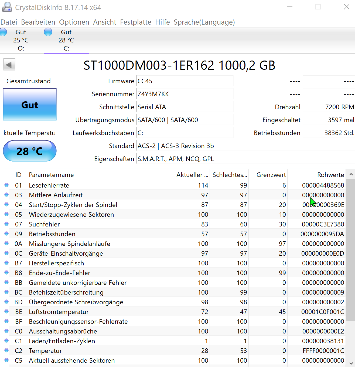
Task: Click the 28 °C temperature button
Action: (30, 151)
